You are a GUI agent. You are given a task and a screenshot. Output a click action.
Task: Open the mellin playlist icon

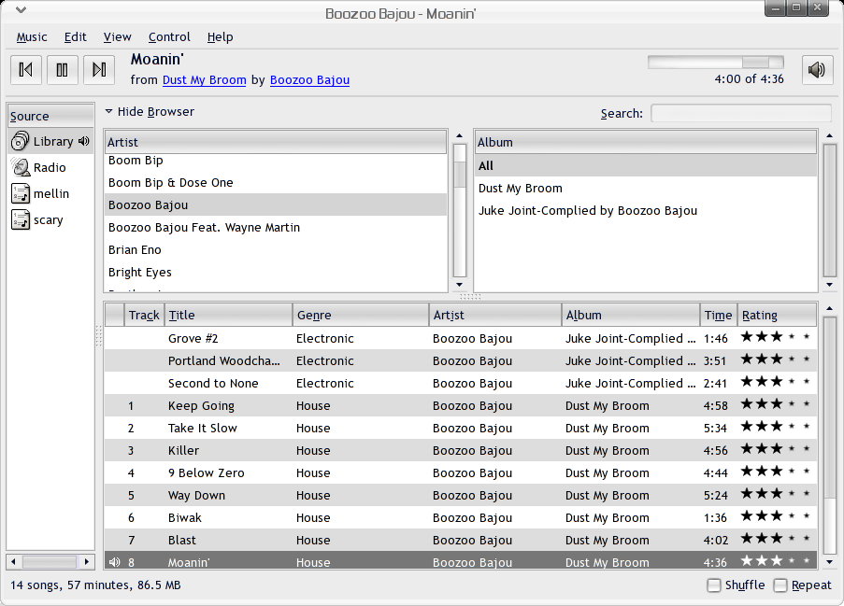pyautogui.click(x=21, y=193)
